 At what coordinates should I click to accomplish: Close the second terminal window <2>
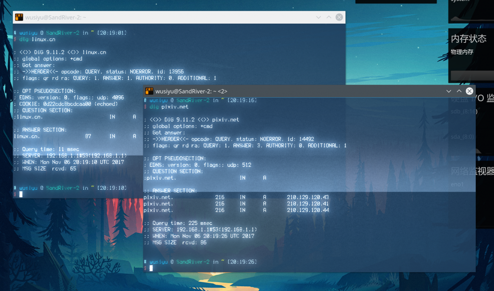point(469,91)
